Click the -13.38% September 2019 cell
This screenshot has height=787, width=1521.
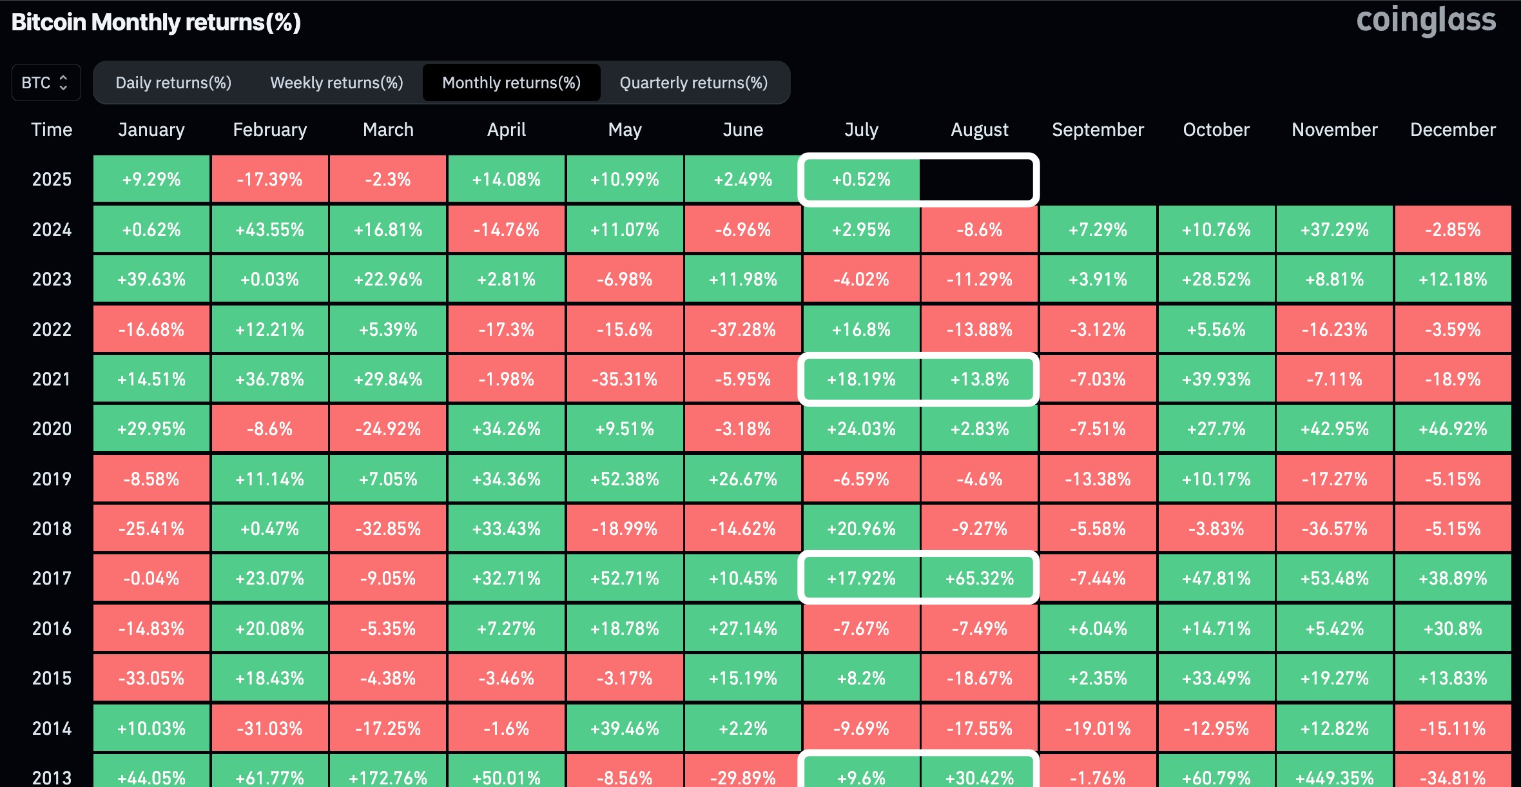click(1098, 478)
